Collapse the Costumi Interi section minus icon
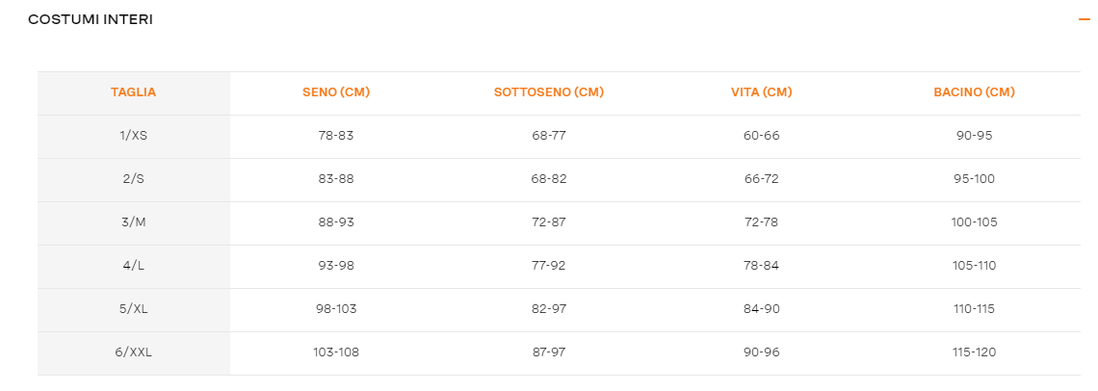Image resolution: width=1098 pixels, height=391 pixels. tap(1084, 19)
